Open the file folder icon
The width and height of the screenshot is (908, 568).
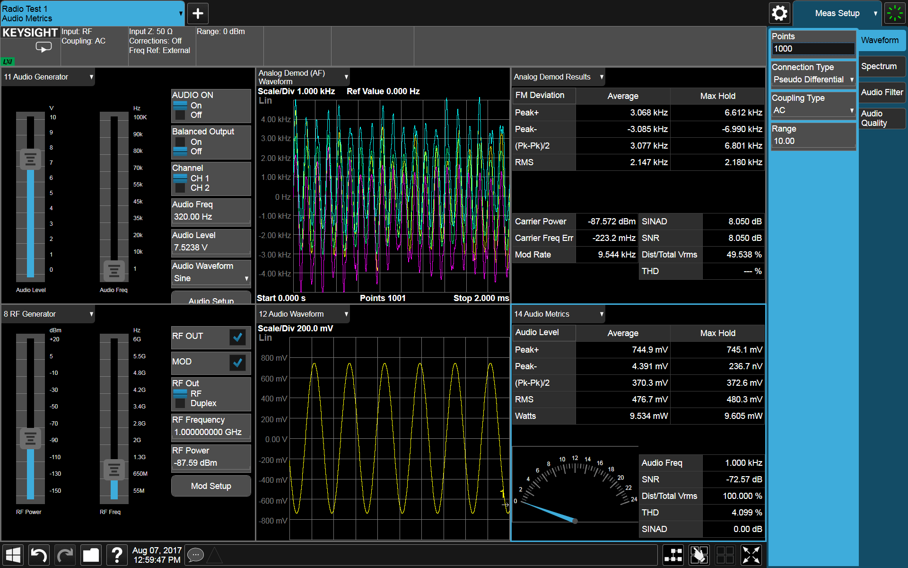[91, 555]
